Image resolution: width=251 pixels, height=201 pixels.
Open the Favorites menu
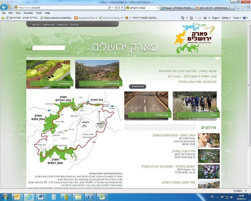point(28,13)
